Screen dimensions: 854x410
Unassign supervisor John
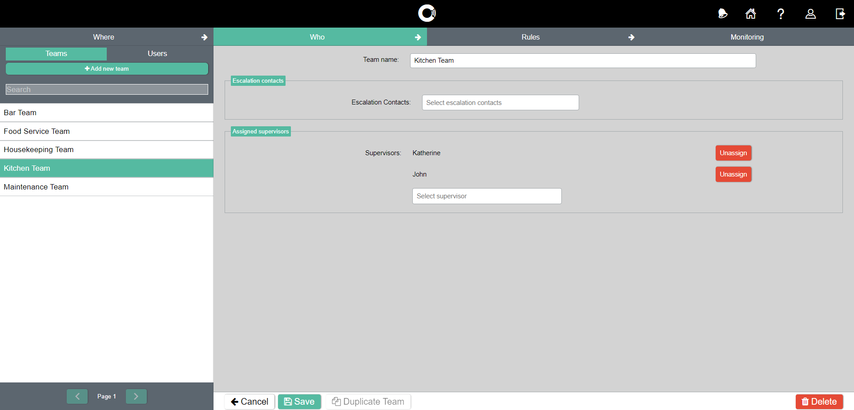click(x=733, y=174)
